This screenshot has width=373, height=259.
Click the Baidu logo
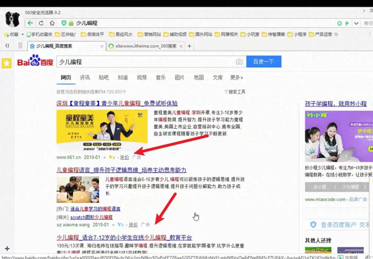click(x=35, y=61)
